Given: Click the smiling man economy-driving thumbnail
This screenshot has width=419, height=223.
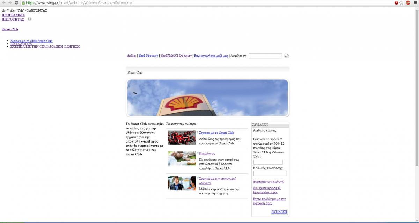Looking at the screenshot, I should point(182,183).
